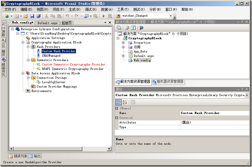Image resolution: width=252 pixels, height=167 pixels.
Task: Toggle Alphabetical sort in Properties panel
Action: pos(125,102)
